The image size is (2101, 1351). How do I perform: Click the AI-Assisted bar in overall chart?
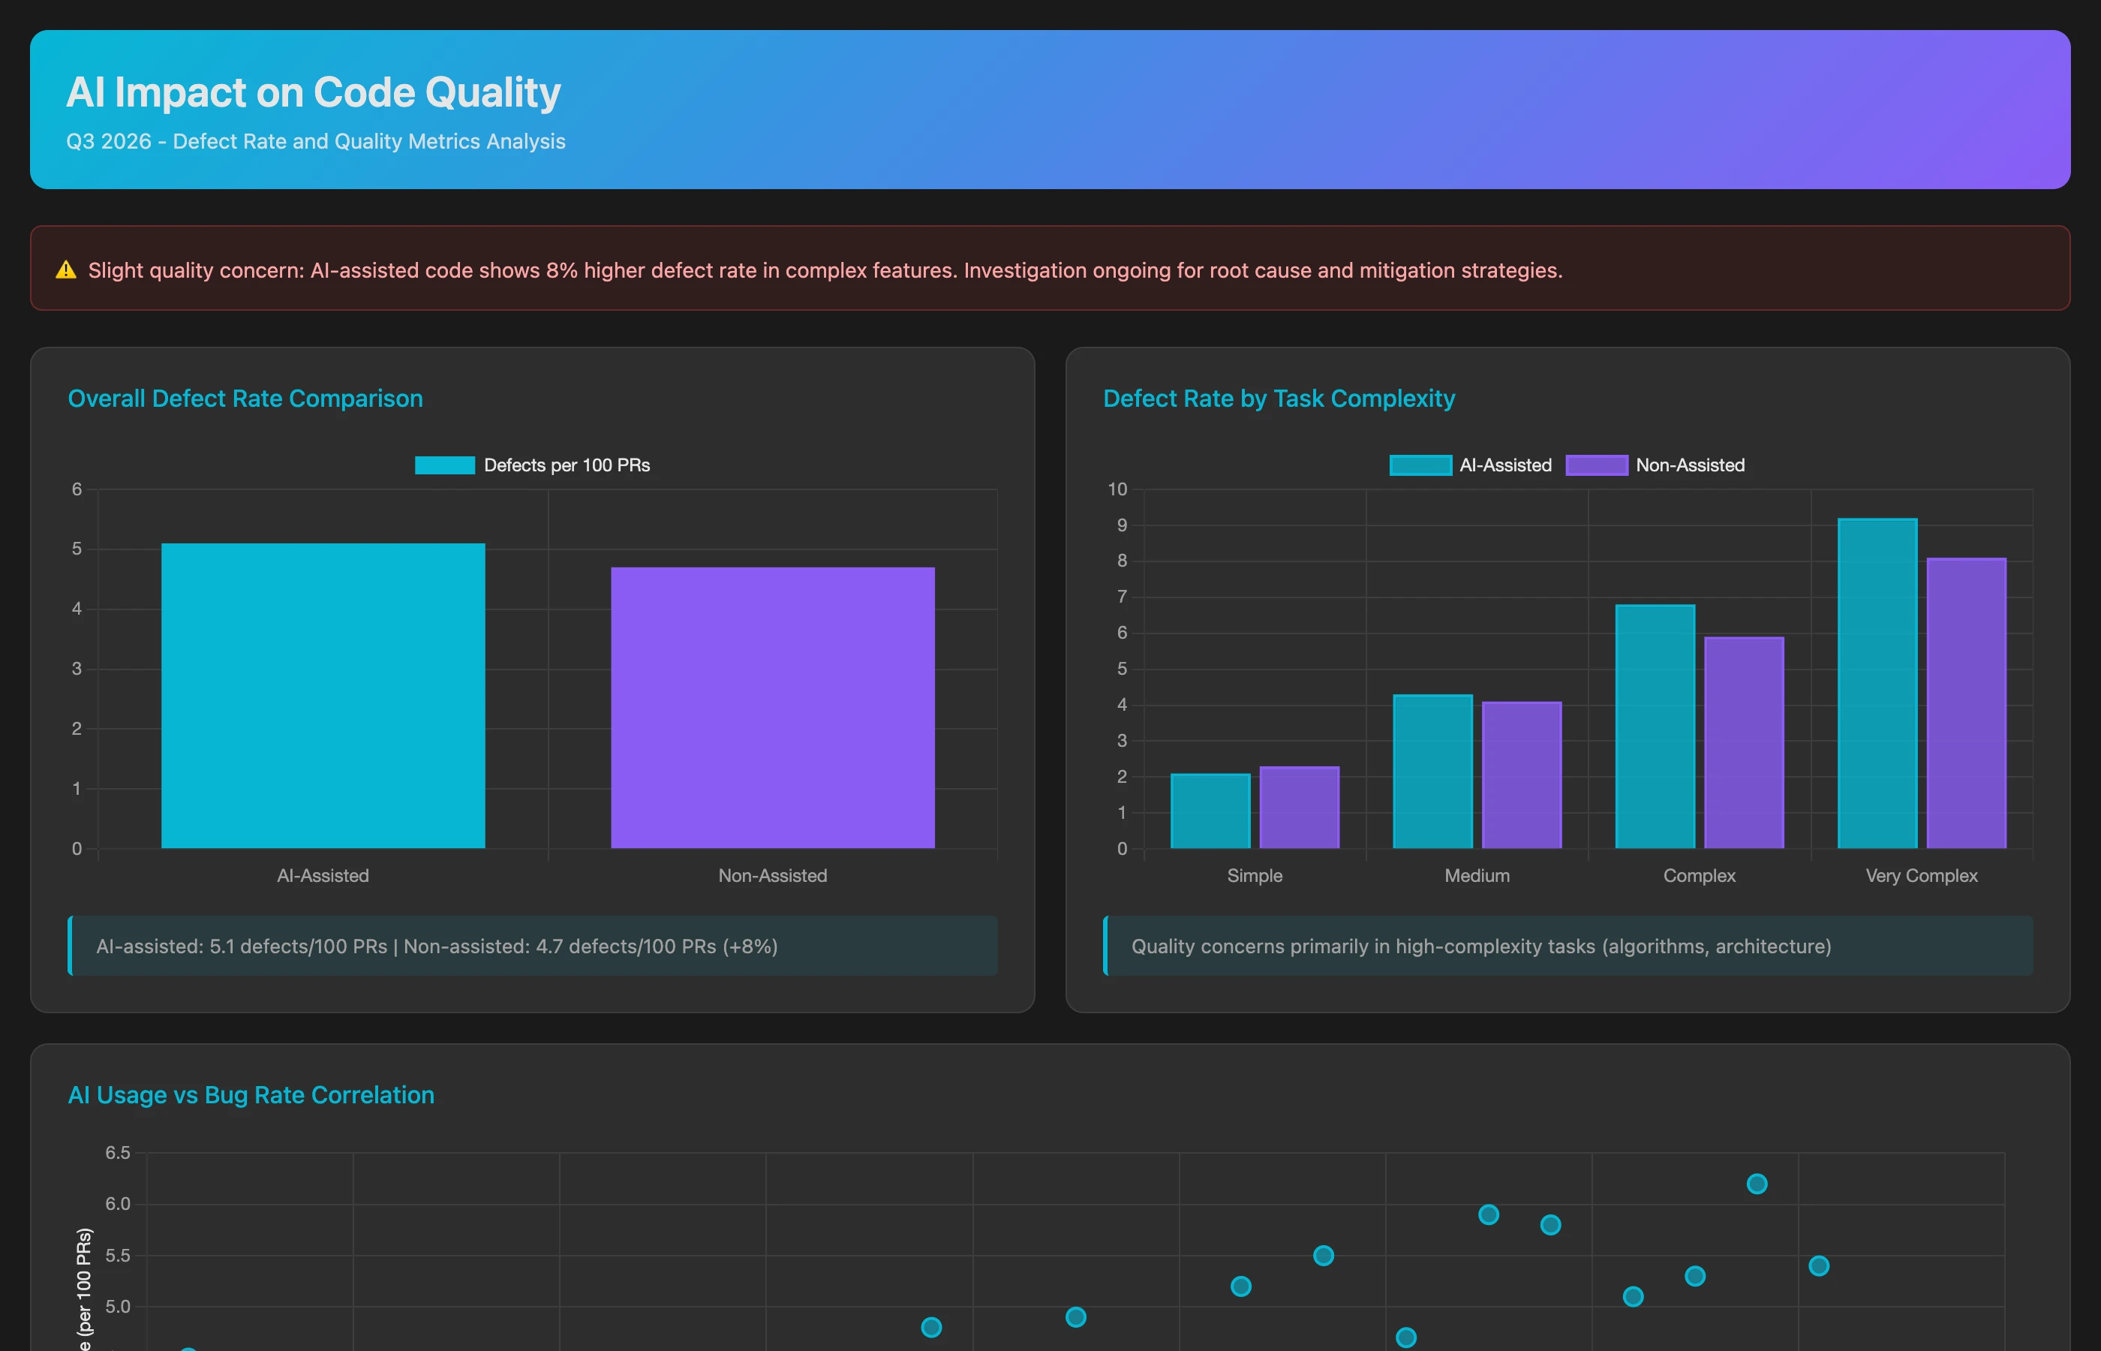(x=323, y=696)
